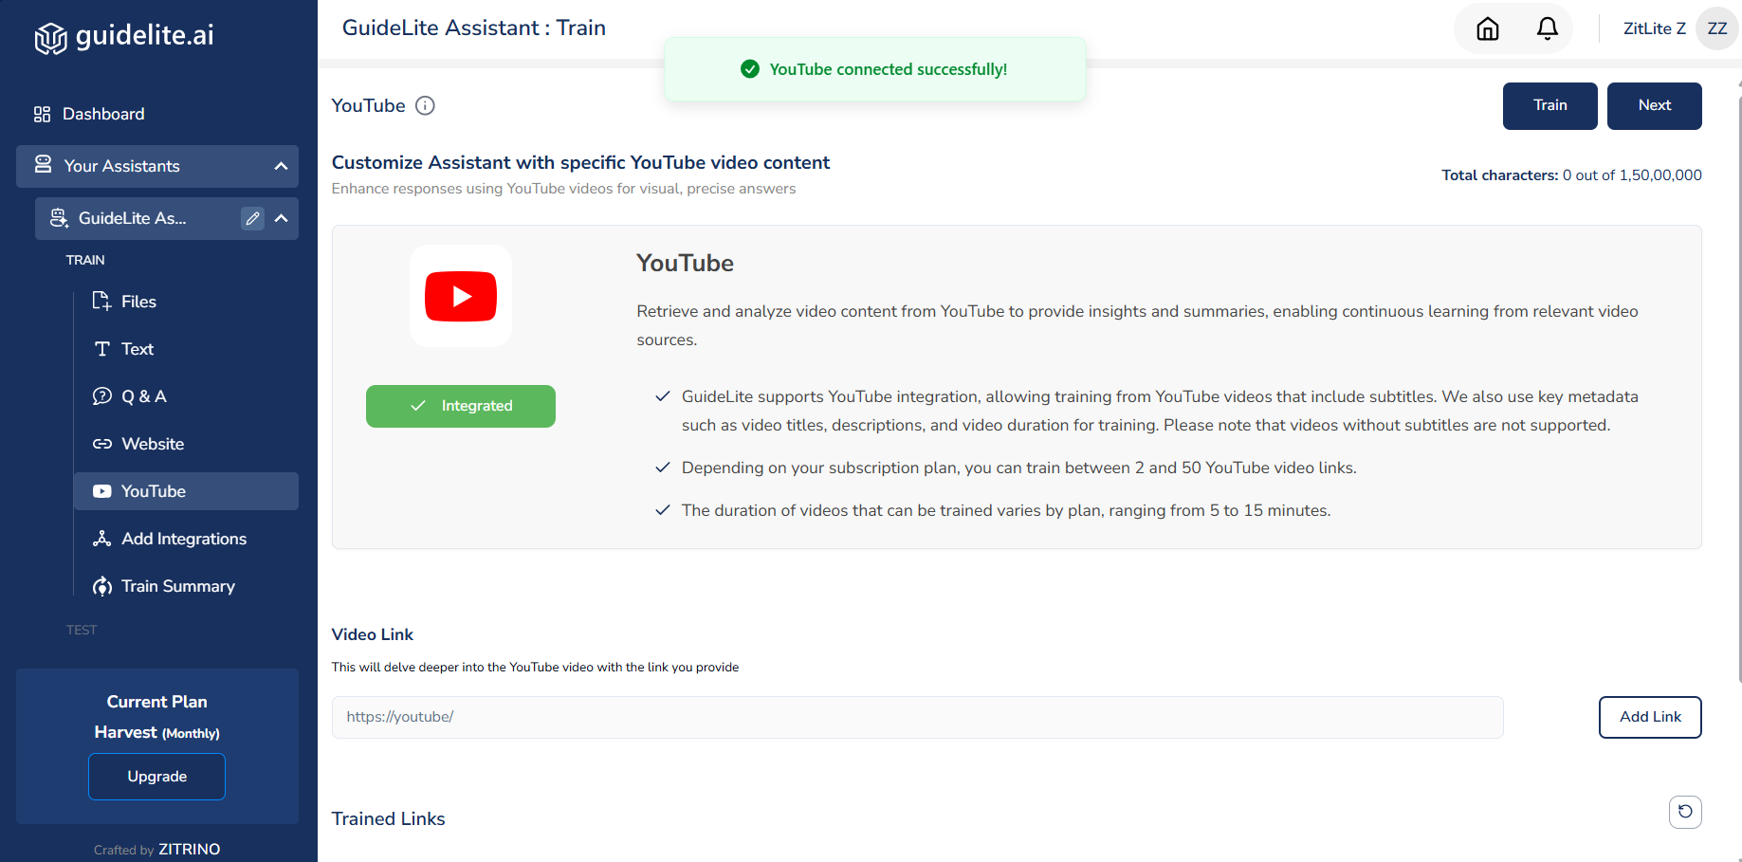Click the guidelite.ai logo
Viewport: 1742px width, 862px height.
[x=124, y=36]
